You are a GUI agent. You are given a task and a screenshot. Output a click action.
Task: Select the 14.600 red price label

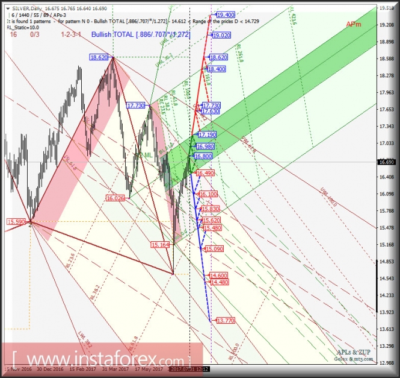[x=219, y=275]
